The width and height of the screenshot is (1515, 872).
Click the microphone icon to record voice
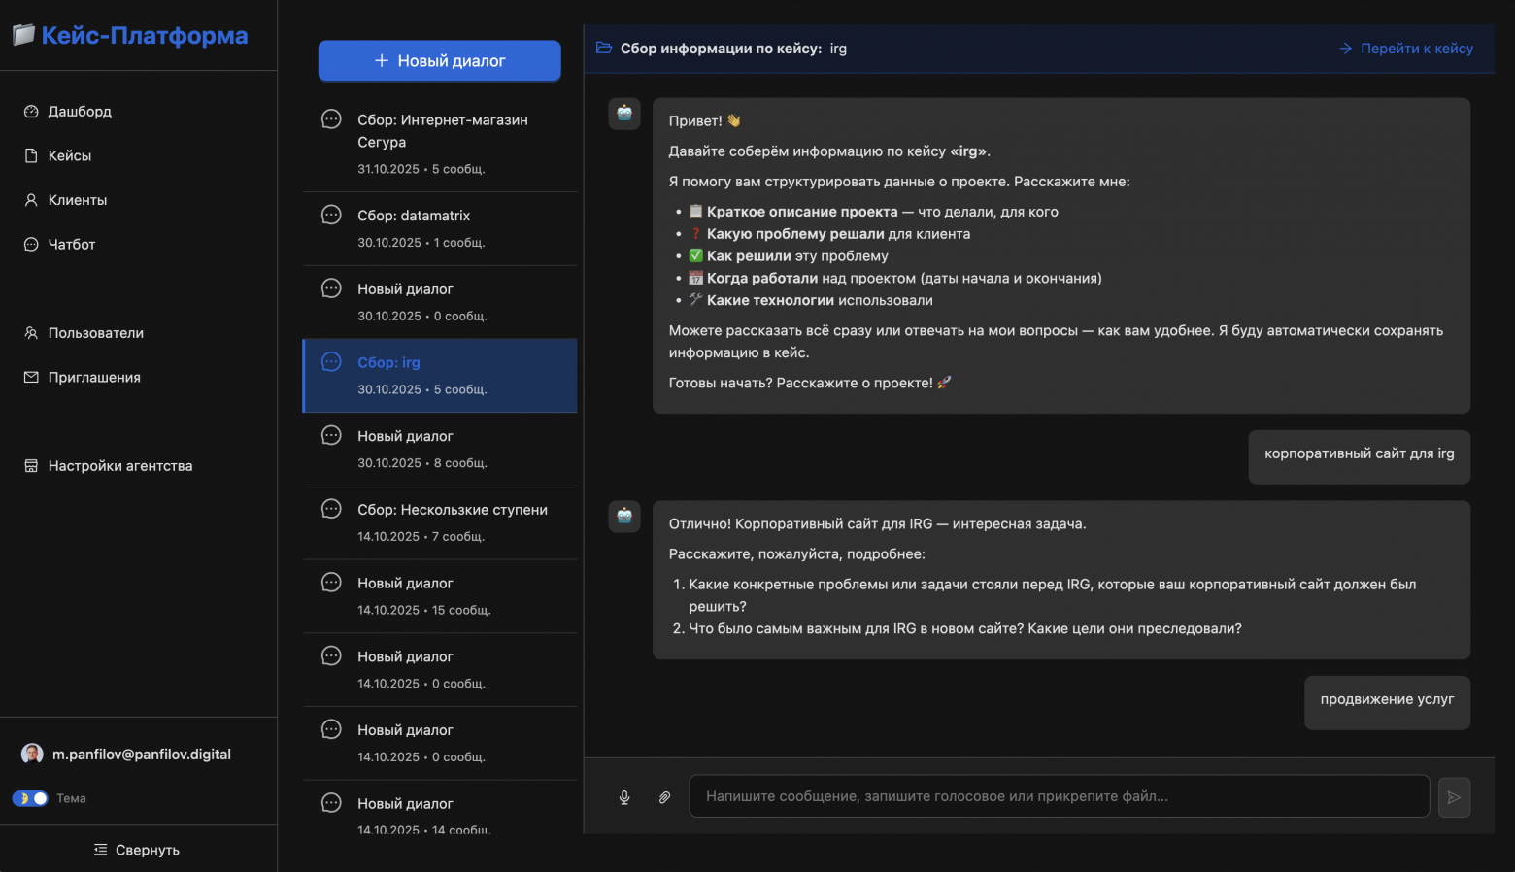(624, 797)
